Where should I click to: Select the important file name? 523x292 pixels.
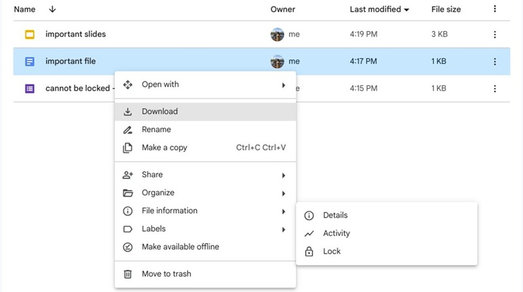(x=71, y=61)
